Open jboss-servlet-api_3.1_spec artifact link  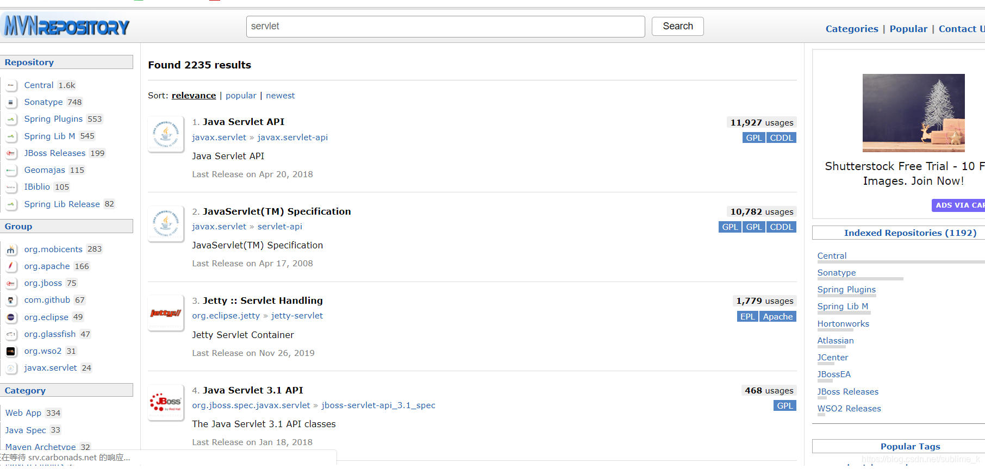coord(378,405)
